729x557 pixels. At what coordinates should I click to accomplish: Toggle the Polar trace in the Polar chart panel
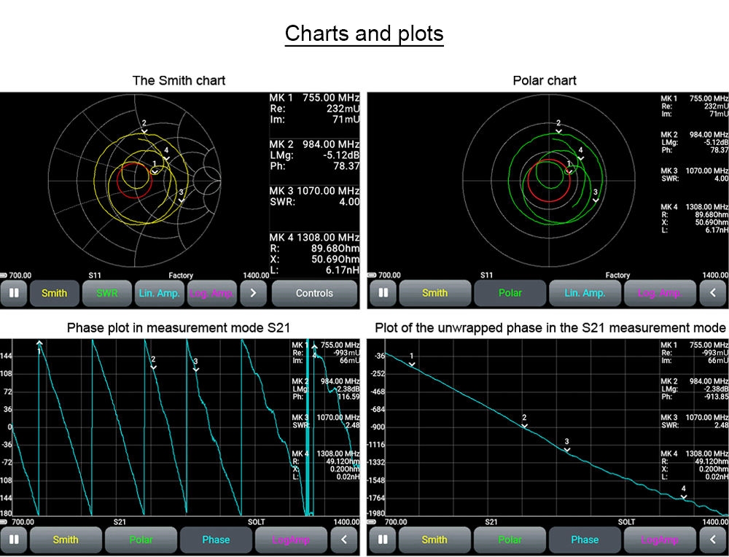pyautogui.click(x=510, y=293)
